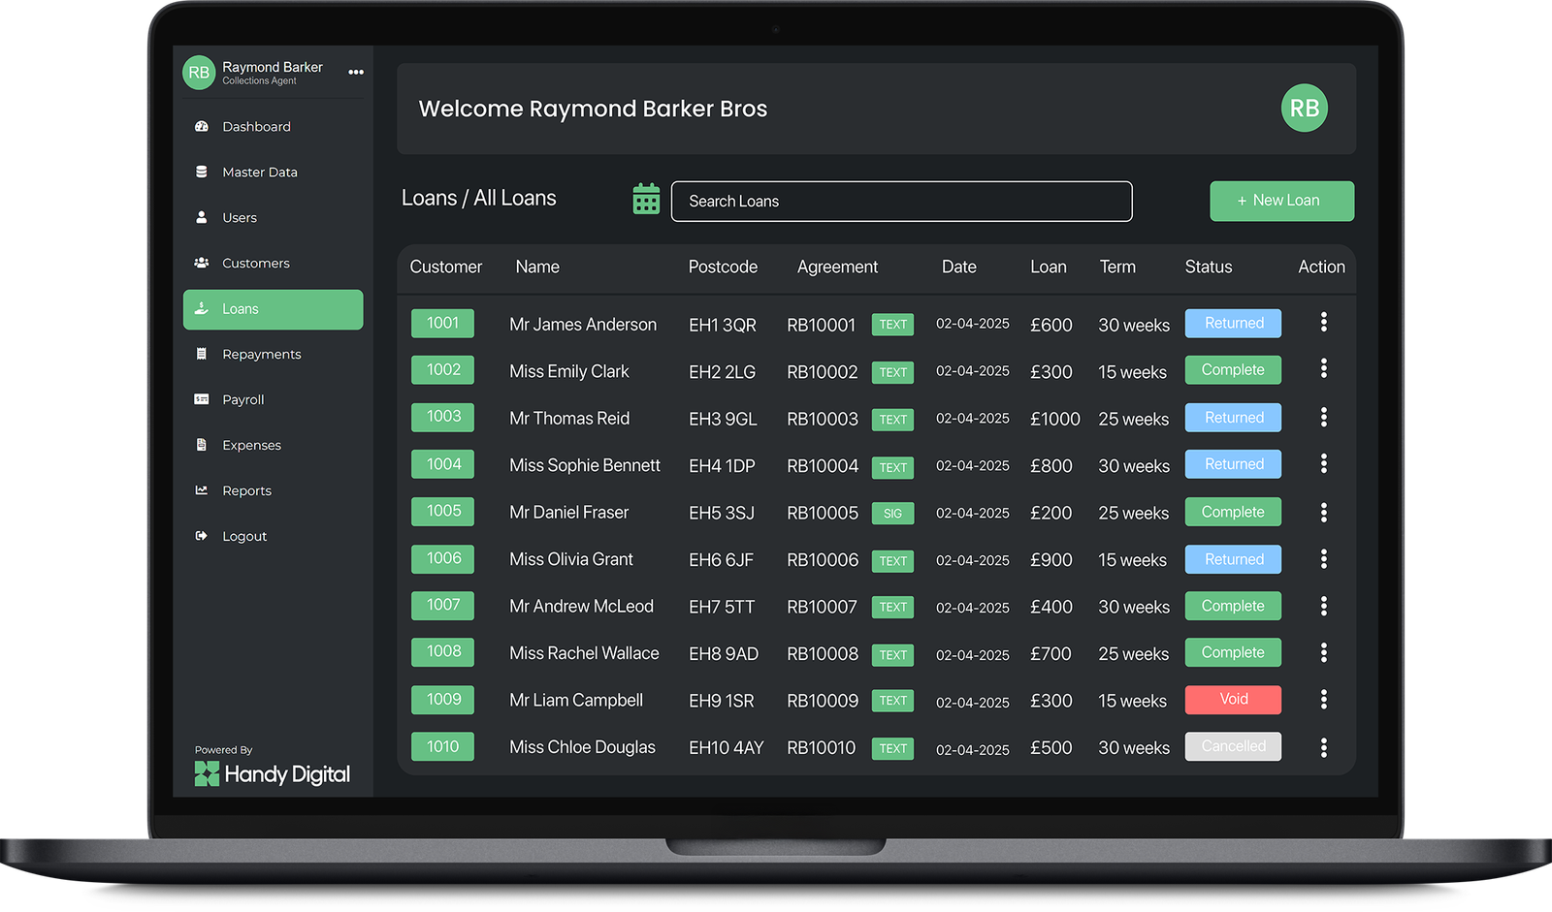The height and width of the screenshot is (912, 1552).
Task: Click into the Search Loans field
Action: coord(901,202)
